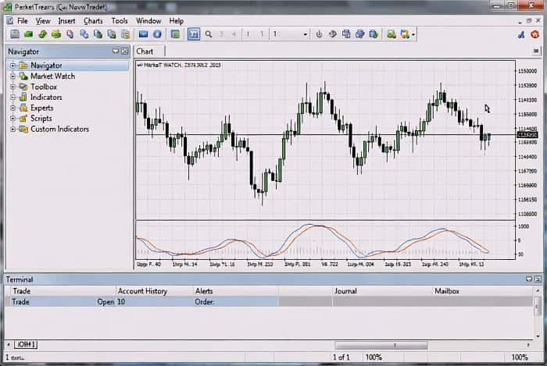Image resolution: width=547 pixels, height=366 pixels.
Task: Select the open Trade row in Terminal
Action: click(63, 302)
